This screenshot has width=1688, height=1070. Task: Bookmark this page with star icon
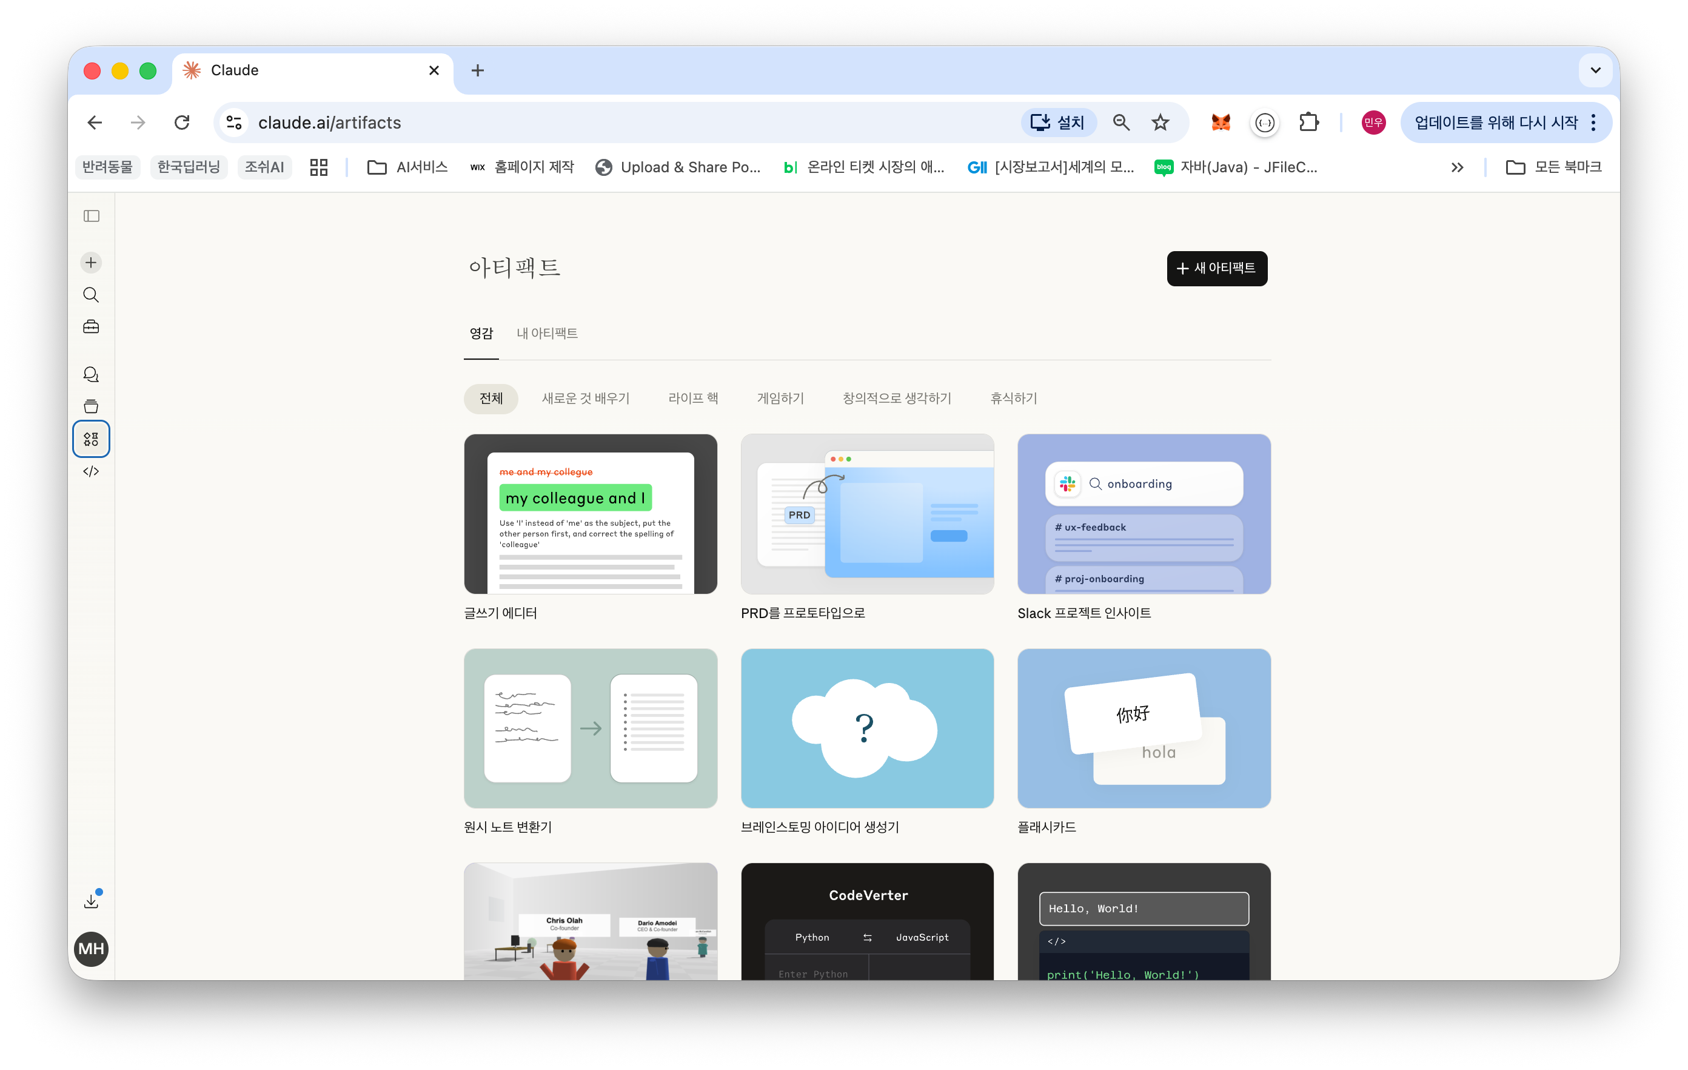pos(1161,123)
